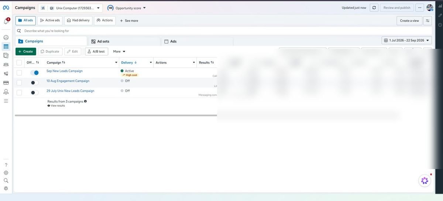Expand the date range 1 Jul – 22 Sep dropdown
Viewport: 443px width, 201px height.
click(x=407, y=40)
